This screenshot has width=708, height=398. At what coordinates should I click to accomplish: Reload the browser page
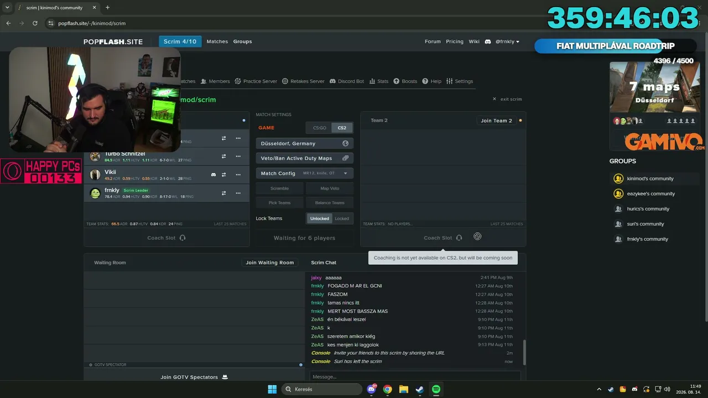(x=35, y=23)
